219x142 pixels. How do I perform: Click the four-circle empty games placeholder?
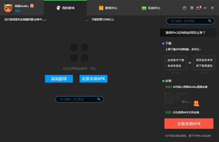pyautogui.click(x=79, y=53)
